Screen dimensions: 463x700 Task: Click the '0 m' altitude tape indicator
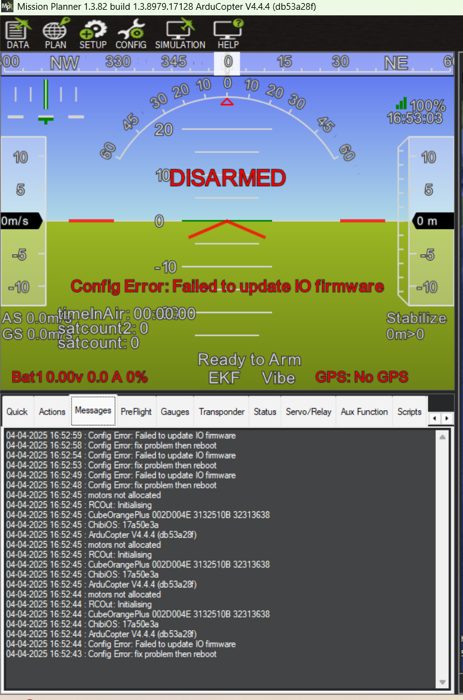click(432, 221)
